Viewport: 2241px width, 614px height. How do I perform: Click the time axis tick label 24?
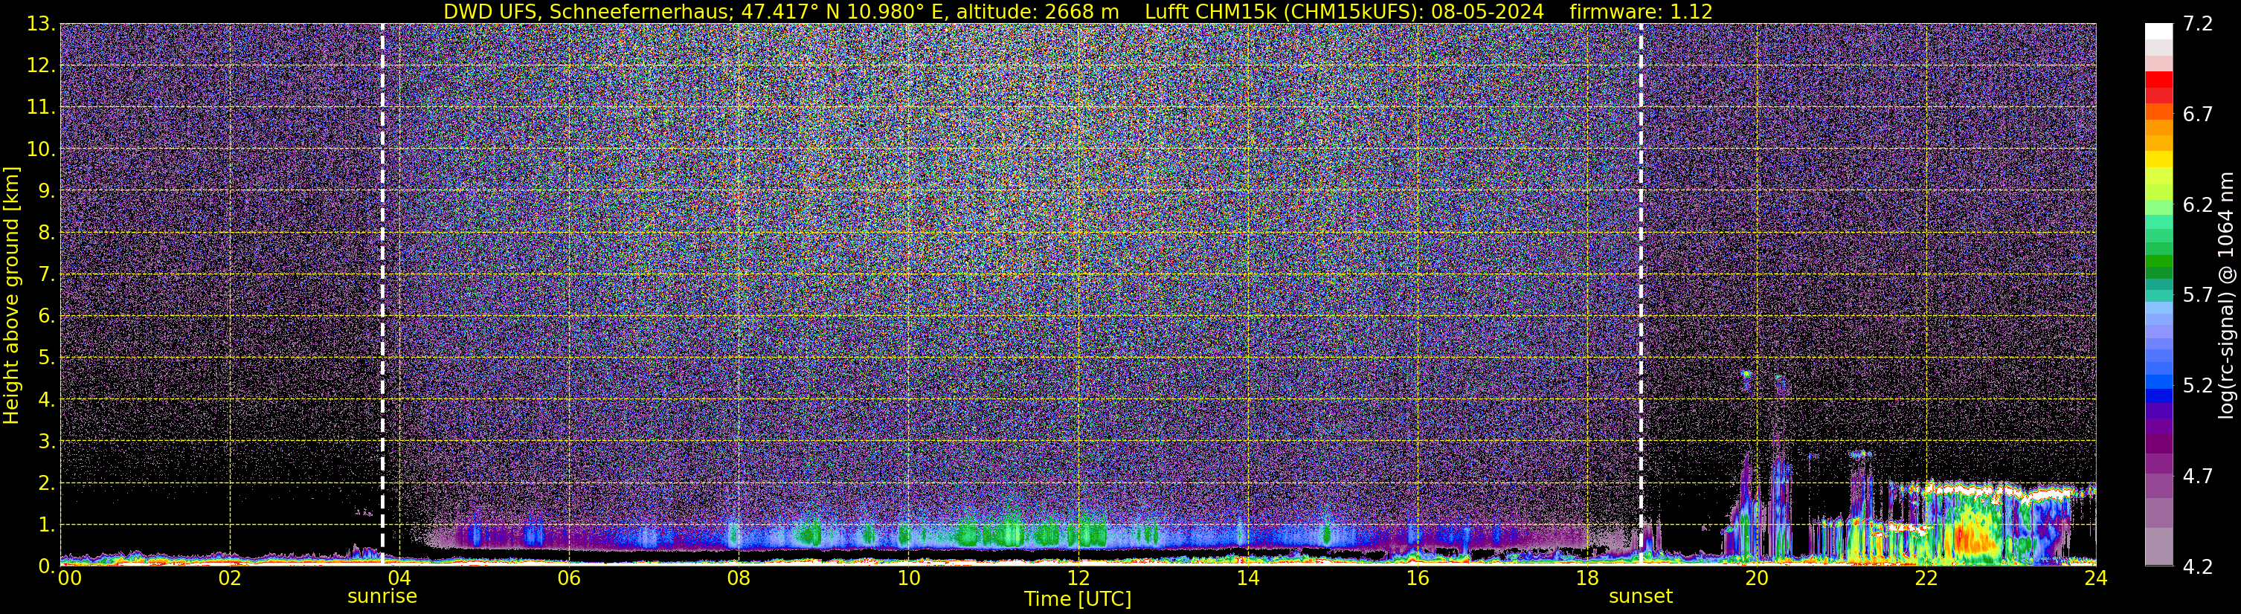[x=2096, y=578]
